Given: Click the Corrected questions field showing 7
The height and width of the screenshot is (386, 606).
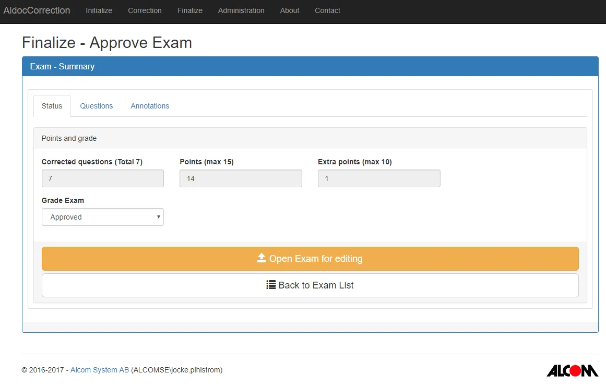Looking at the screenshot, I should coord(103,178).
